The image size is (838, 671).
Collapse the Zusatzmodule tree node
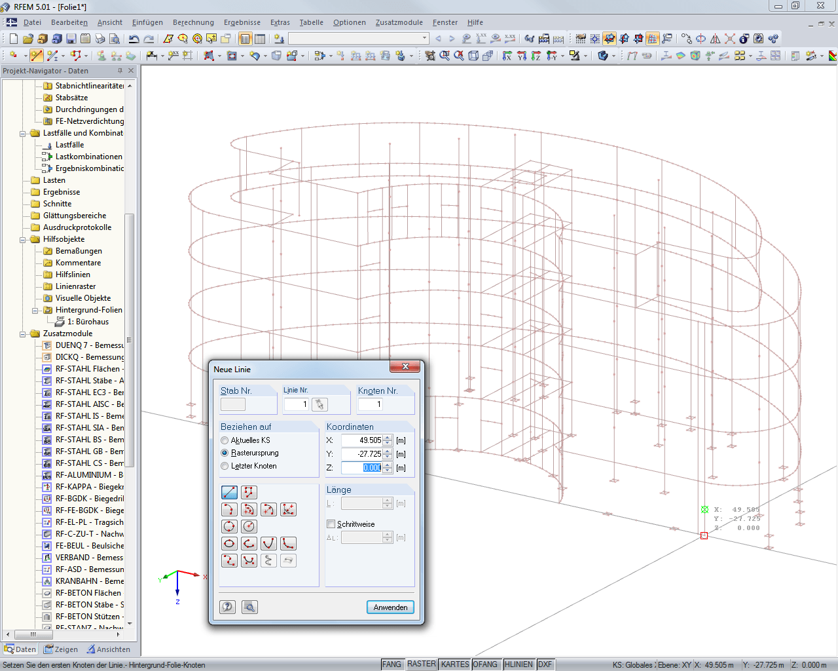coord(23,334)
